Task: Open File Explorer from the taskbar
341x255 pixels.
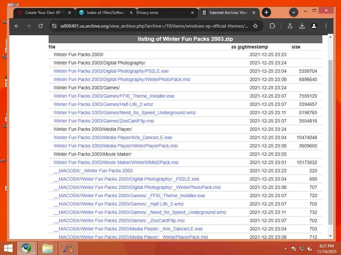Action: (47, 248)
